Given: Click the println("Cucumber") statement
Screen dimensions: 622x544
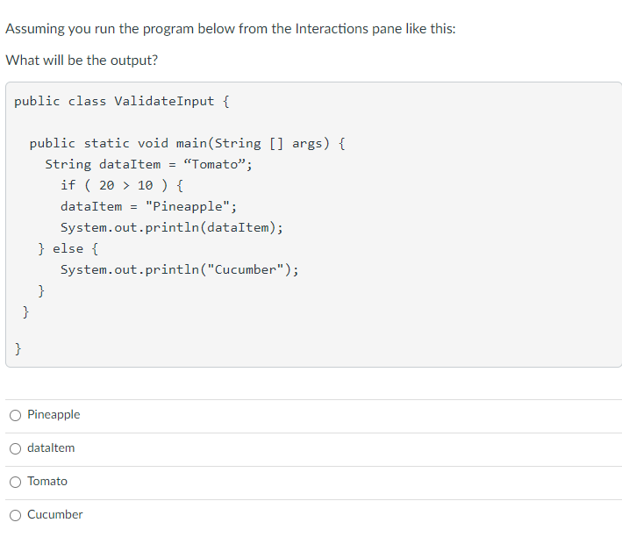Looking at the screenshot, I should click(x=179, y=270).
